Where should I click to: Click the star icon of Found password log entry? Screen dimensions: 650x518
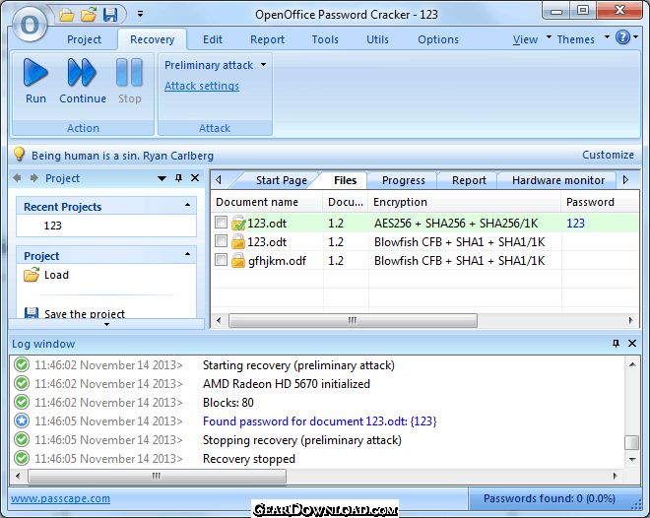click(x=22, y=421)
